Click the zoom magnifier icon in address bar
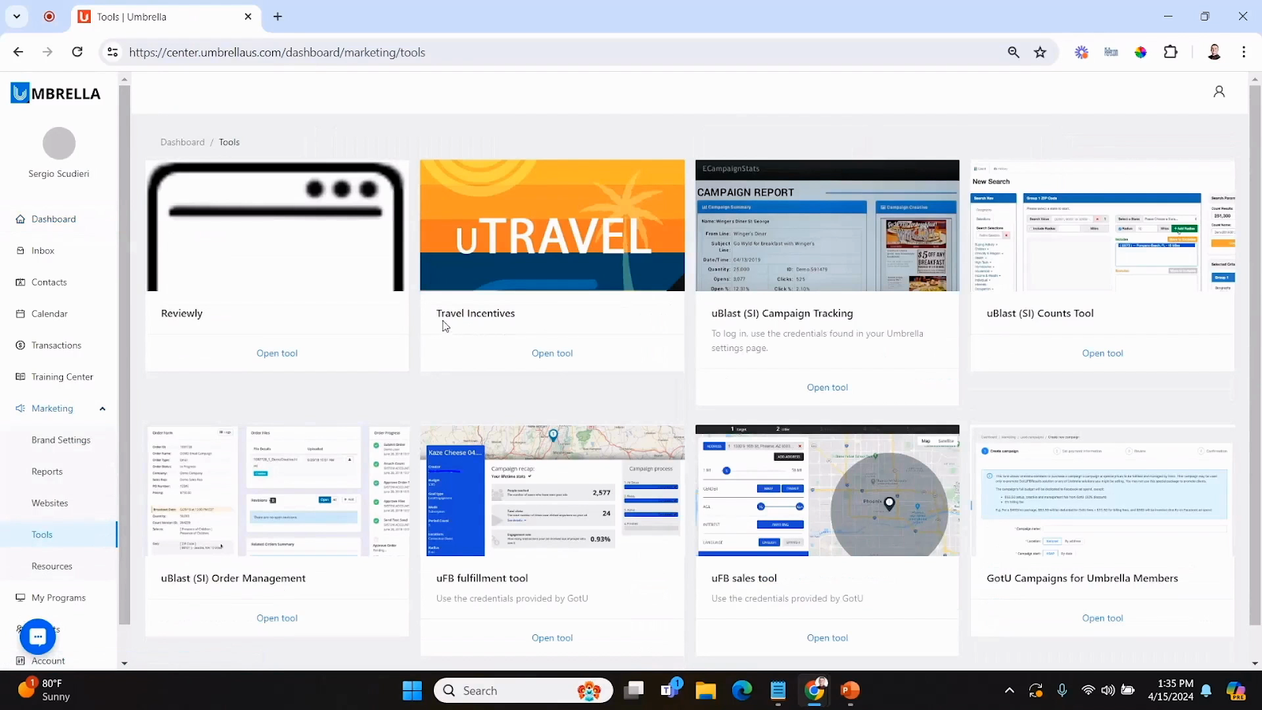 [1014, 52]
